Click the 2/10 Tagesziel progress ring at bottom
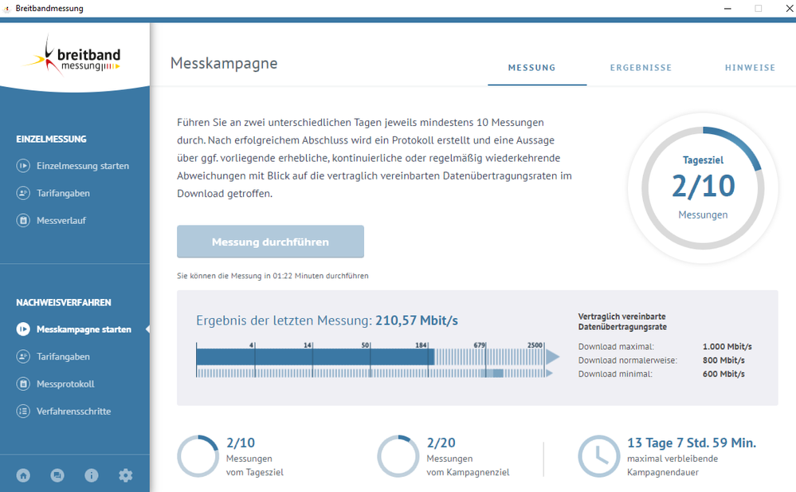Viewport: 796px width, 492px height. [198, 456]
